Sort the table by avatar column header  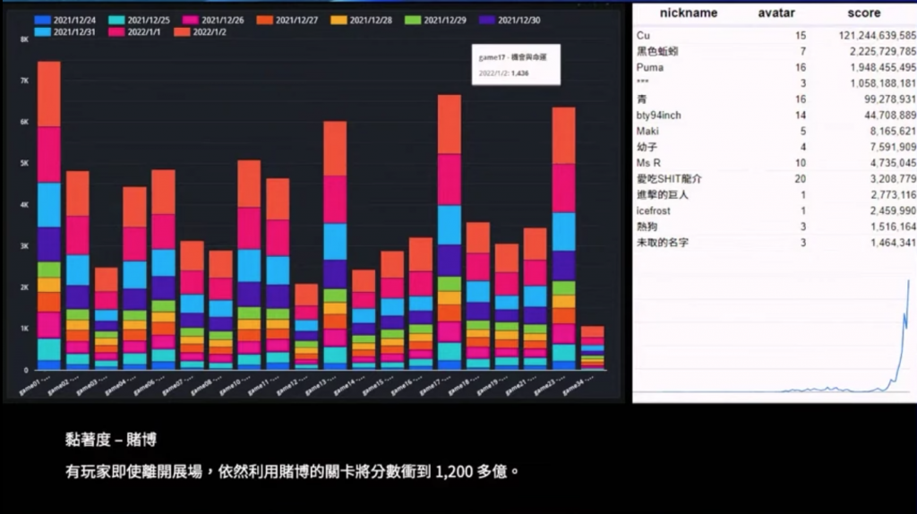point(776,13)
